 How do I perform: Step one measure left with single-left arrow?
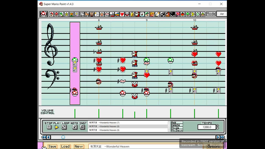(x=49, y=137)
